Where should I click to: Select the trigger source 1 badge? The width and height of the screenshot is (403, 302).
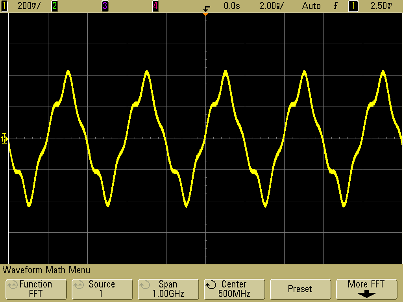pos(353,6)
